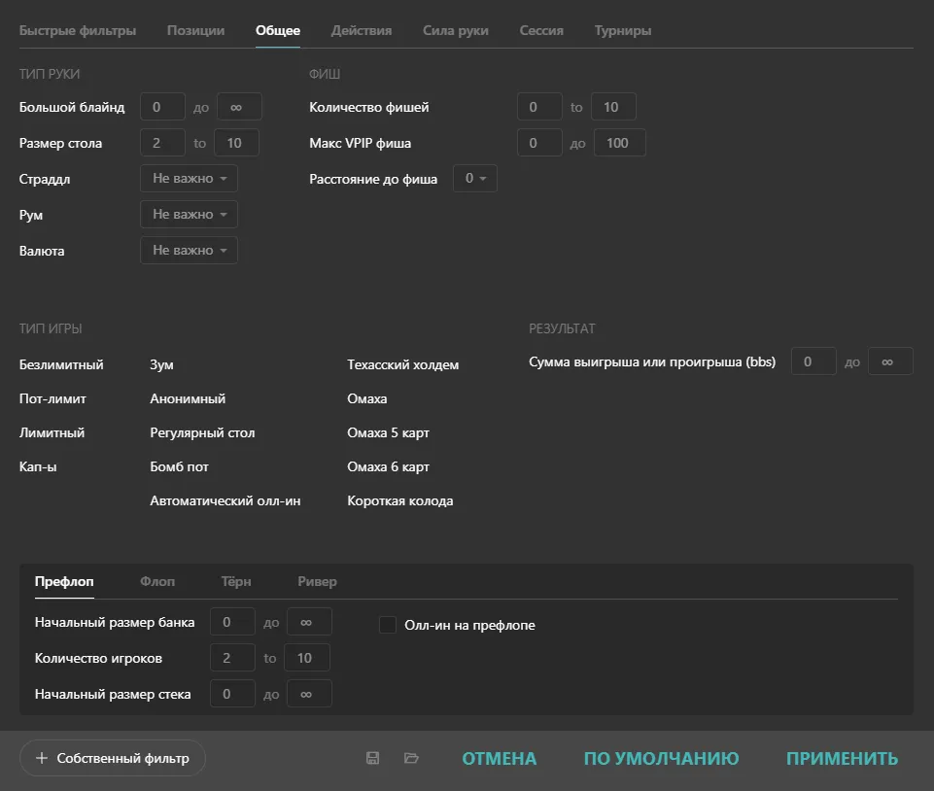Expand the Рум dropdown list
Screen dimensions: 934x791
(x=189, y=214)
